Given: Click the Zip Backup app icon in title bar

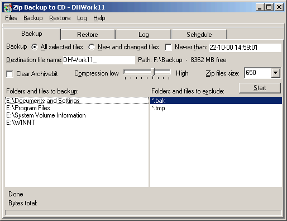Looking at the screenshot, I should [x=8, y=7].
